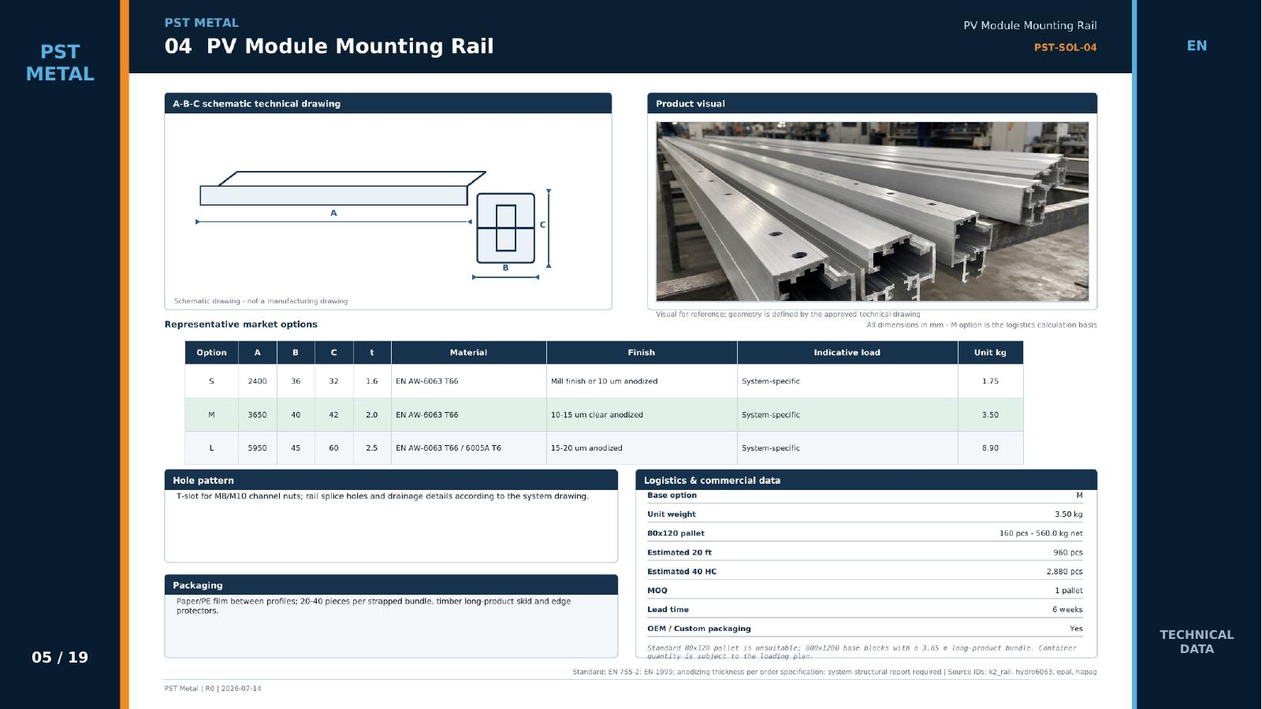Select the Estimated 20 ft value 960 pcs
Image resolution: width=1262 pixels, height=709 pixels.
coord(1068,553)
